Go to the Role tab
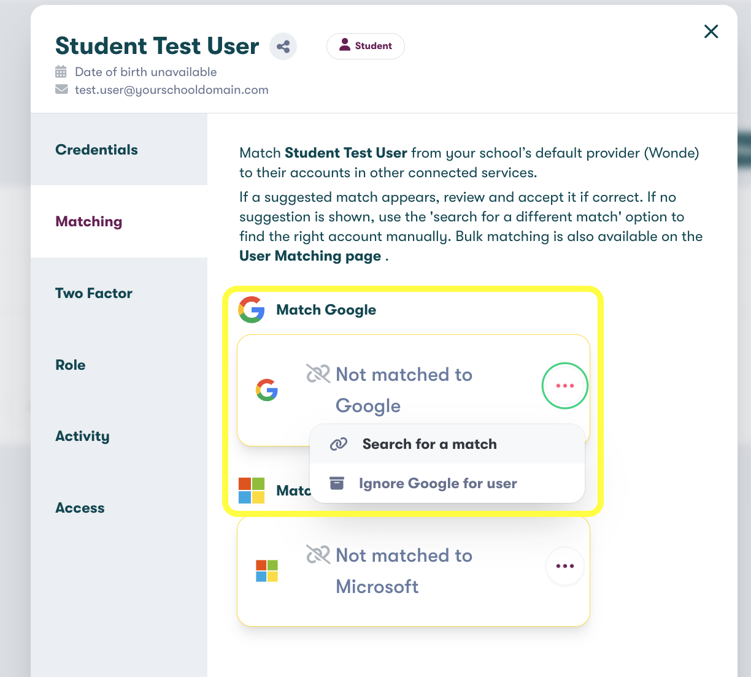This screenshot has height=677, width=751. [x=71, y=365]
